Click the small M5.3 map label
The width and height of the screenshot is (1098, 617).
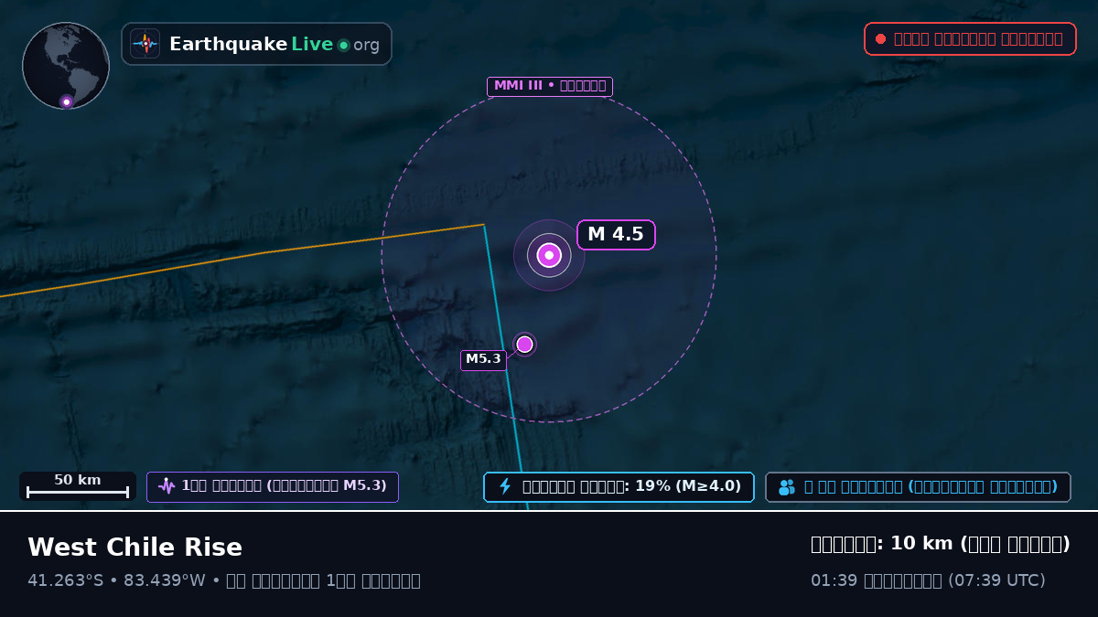coord(483,360)
